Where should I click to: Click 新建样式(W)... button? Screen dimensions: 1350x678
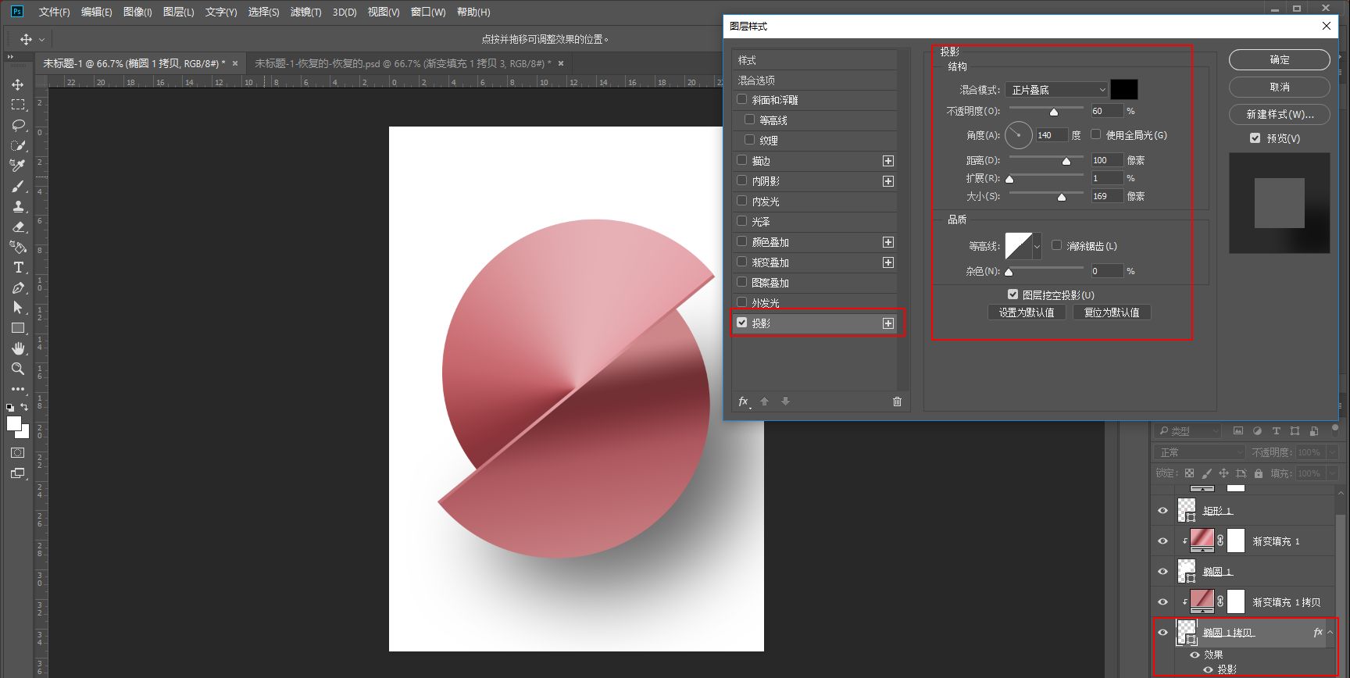tap(1280, 114)
